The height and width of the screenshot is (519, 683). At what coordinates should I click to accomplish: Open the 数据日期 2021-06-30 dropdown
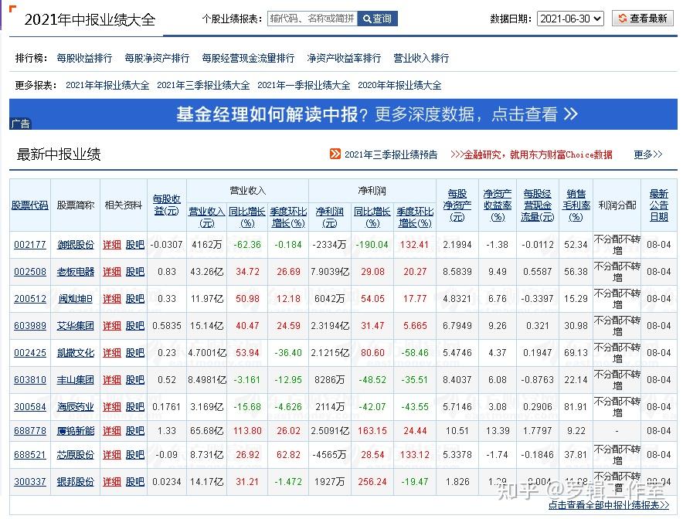tap(570, 19)
